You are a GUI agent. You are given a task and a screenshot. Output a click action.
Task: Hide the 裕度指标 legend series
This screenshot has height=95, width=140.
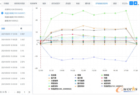(53, 86)
